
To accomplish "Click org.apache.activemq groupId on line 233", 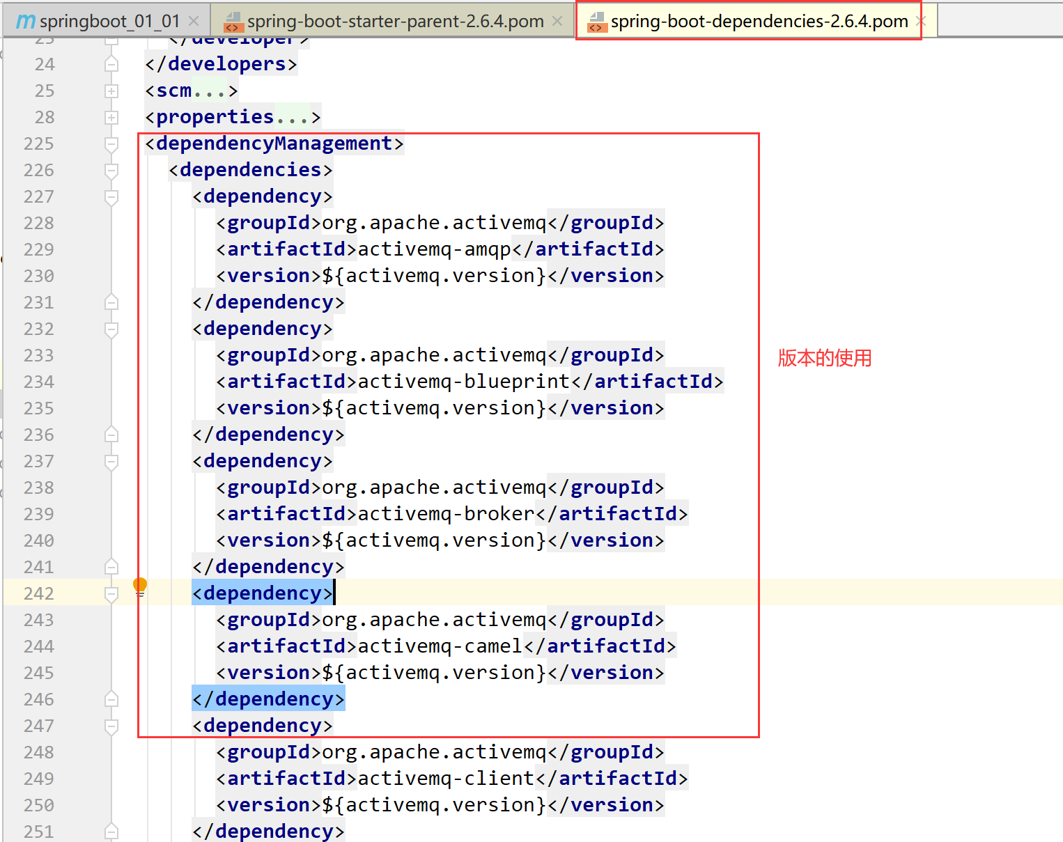I will point(434,355).
